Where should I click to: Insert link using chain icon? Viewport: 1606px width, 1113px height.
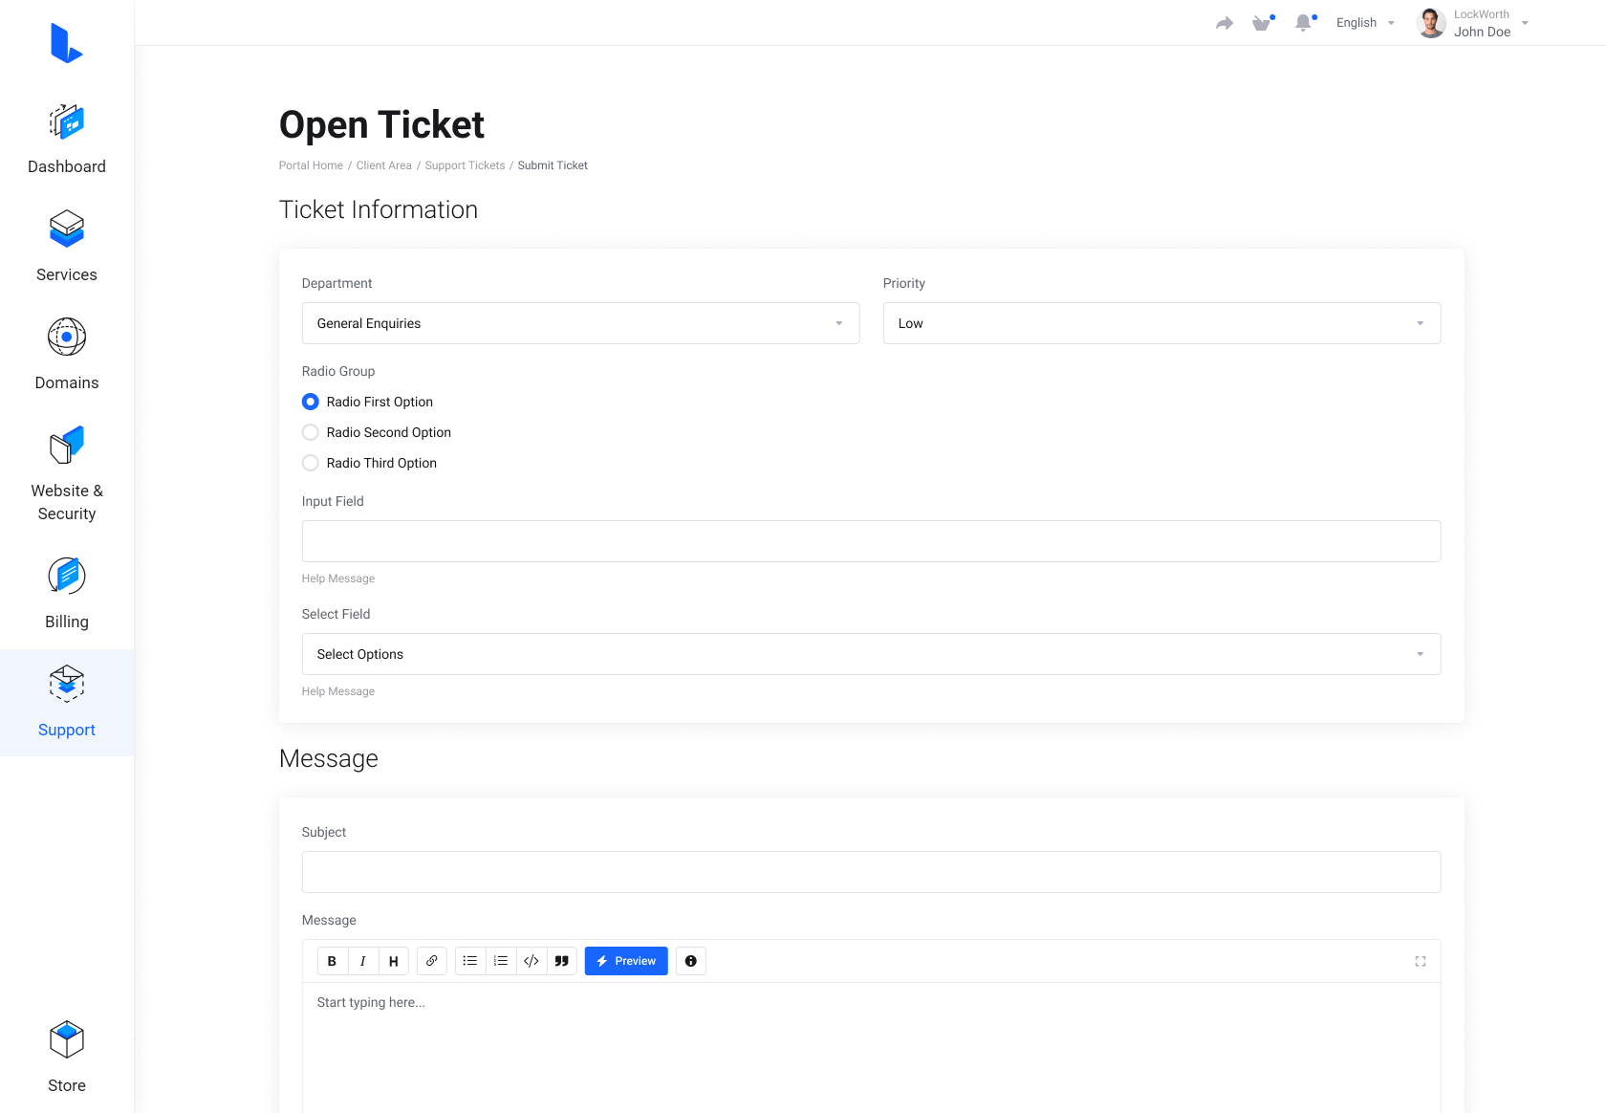432,961
